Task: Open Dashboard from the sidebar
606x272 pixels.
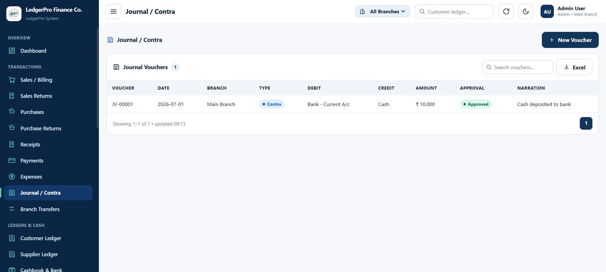Action: tap(48, 51)
